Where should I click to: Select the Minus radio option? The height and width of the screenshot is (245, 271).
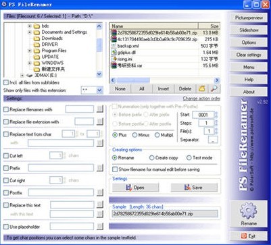(134, 135)
